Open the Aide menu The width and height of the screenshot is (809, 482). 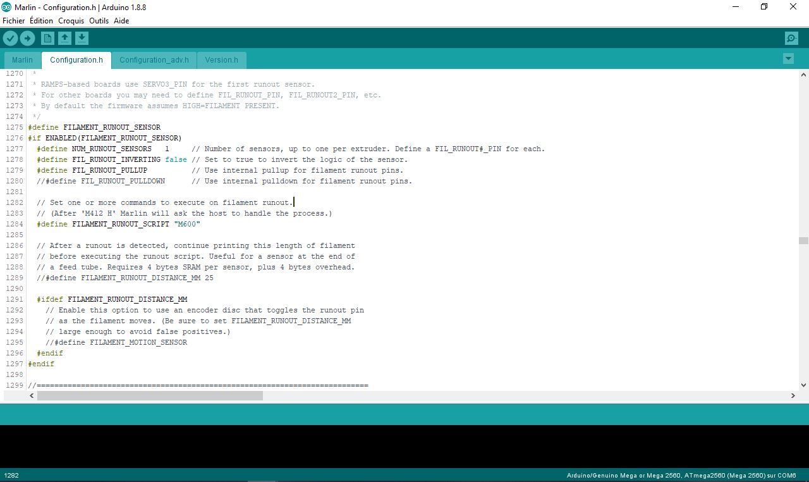[121, 21]
